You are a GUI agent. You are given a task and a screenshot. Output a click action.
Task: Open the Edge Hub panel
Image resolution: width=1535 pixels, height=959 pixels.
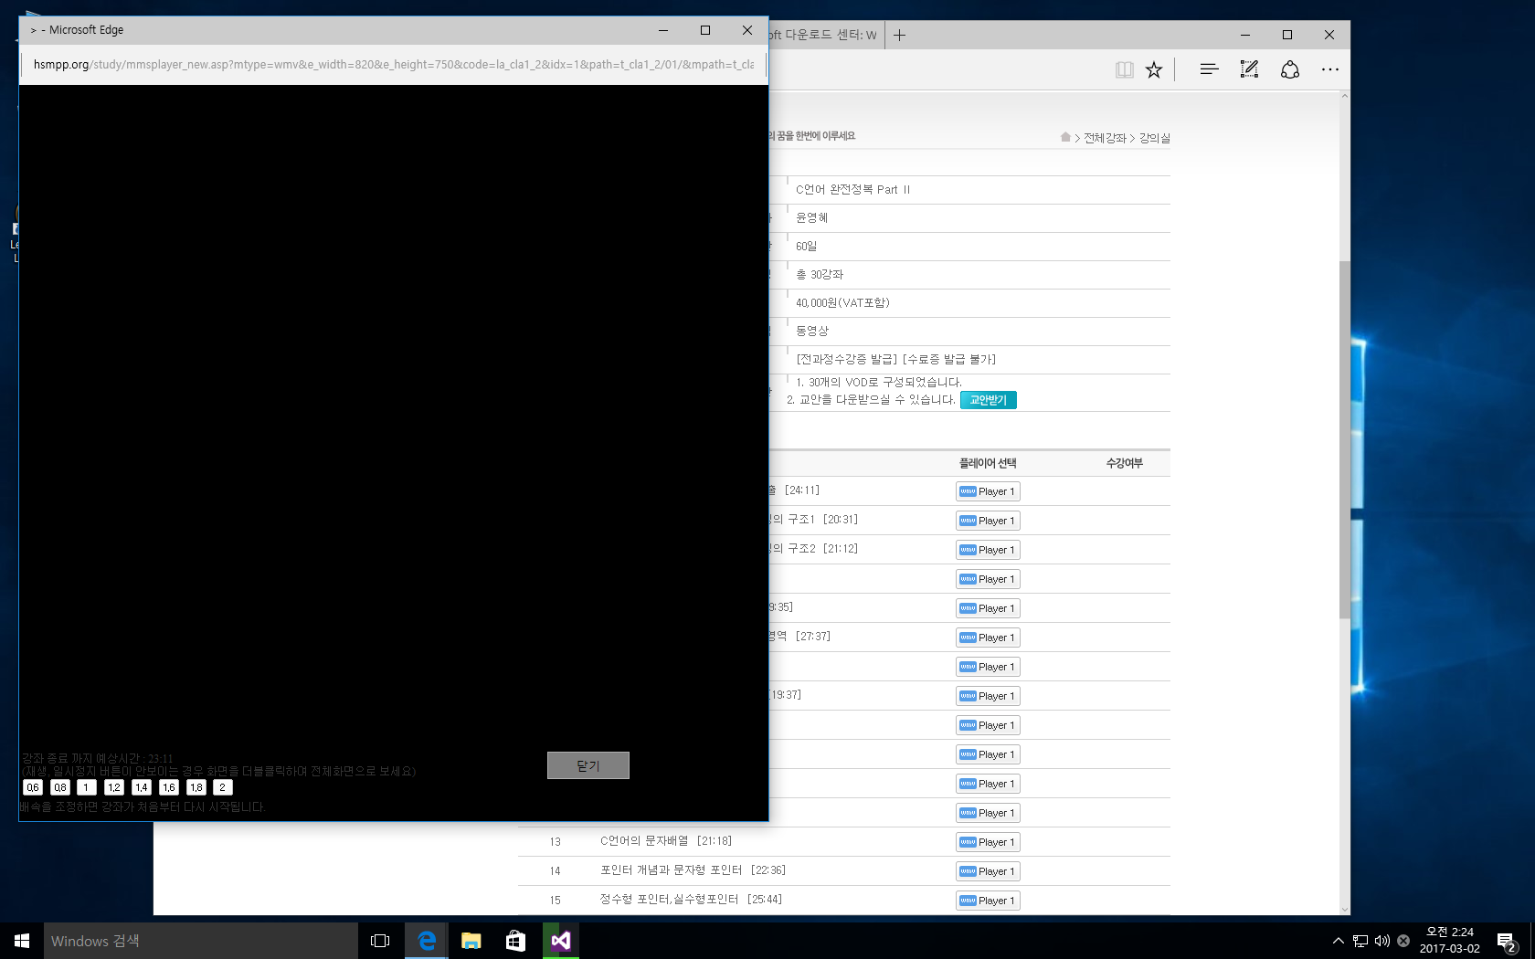click(x=1209, y=70)
